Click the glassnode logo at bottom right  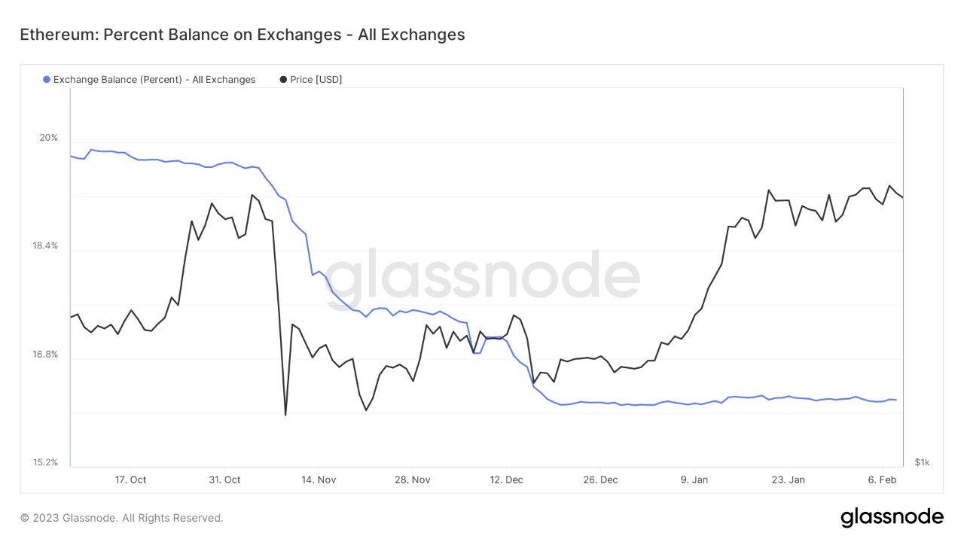892,518
